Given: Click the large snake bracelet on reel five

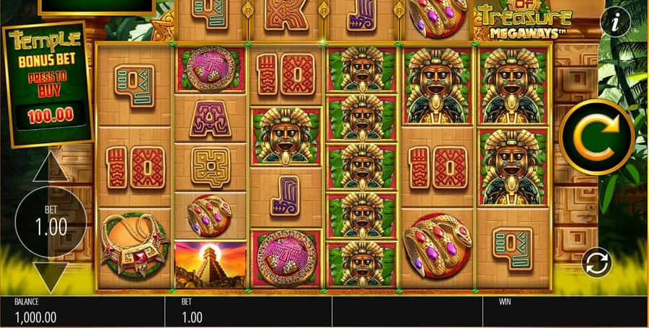Looking at the screenshot, I should coord(437,245).
